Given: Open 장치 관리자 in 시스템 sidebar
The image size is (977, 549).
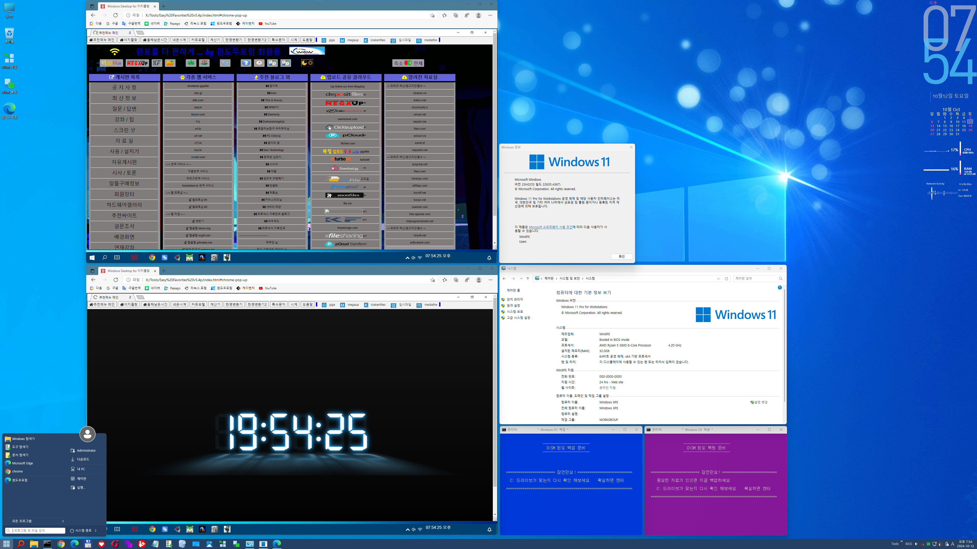Looking at the screenshot, I should (x=515, y=299).
